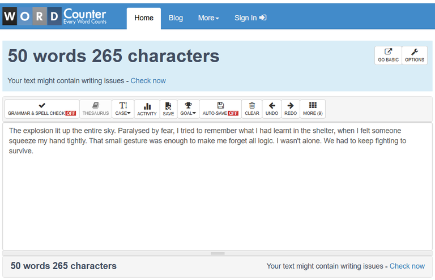Expand the Case dropdown
The height and width of the screenshot is (280, 435).
point(123,109)
